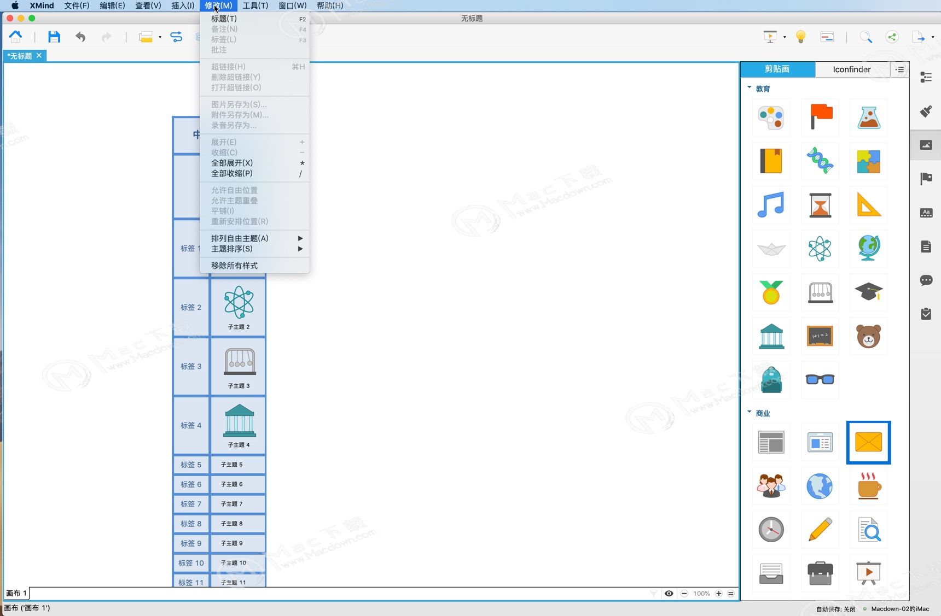Select the coffee cup clip art
Image resolution: width=941 pixels, height=616 pixels.
coord(869,486)
